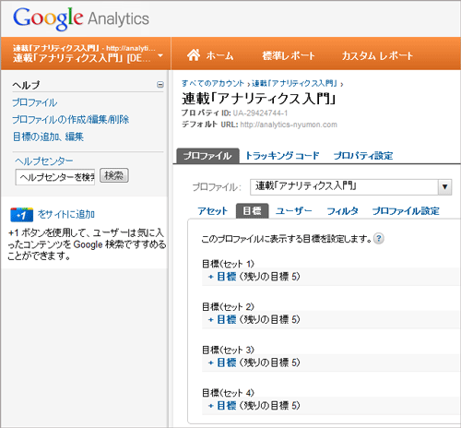Click the property ID UA-29424744-1 text
Screen dimensions: 461x428
(260, 113)
